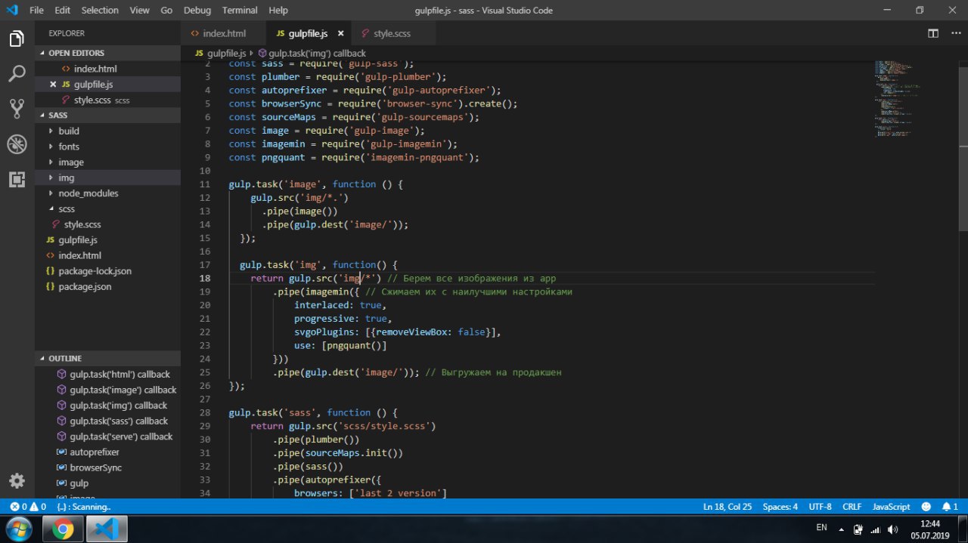Open the Explorer view in activity bar
Screen dimensions: 968x543
coord(17,39)
